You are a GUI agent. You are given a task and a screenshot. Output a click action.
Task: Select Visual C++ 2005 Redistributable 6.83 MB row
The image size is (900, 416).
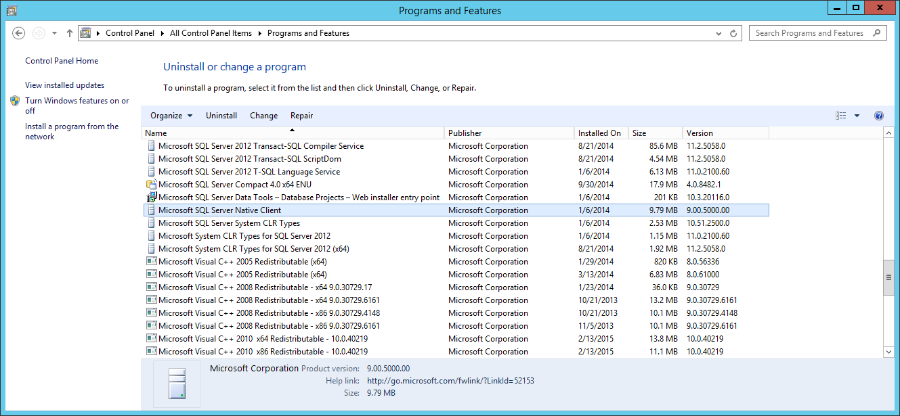click(457, 275)
